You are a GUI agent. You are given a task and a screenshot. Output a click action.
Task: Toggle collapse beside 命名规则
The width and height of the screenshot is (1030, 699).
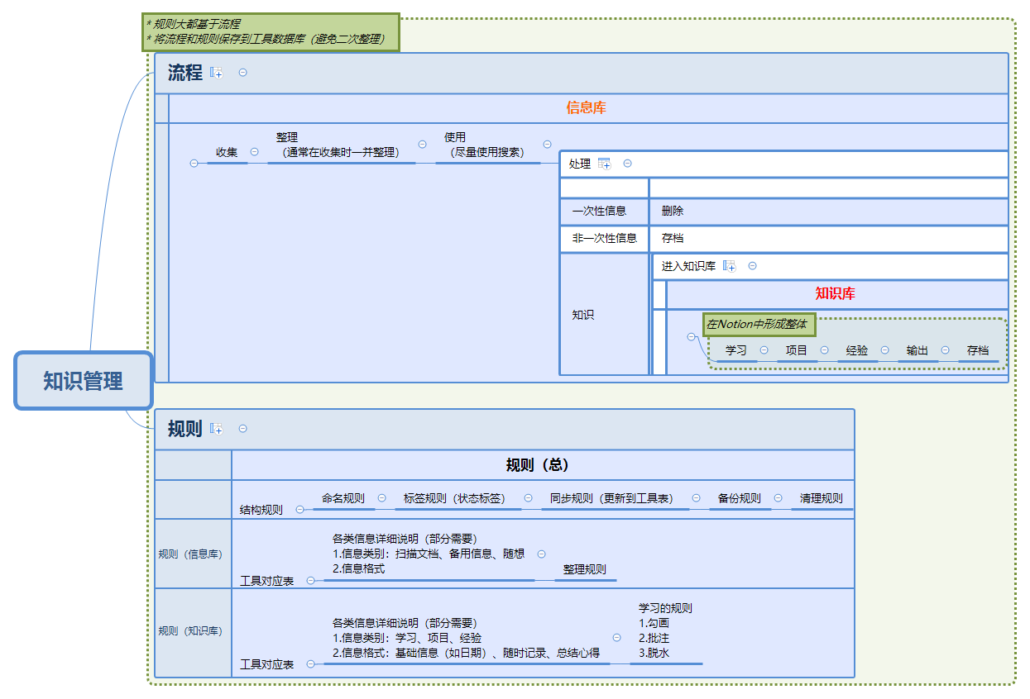coord(381,497)
